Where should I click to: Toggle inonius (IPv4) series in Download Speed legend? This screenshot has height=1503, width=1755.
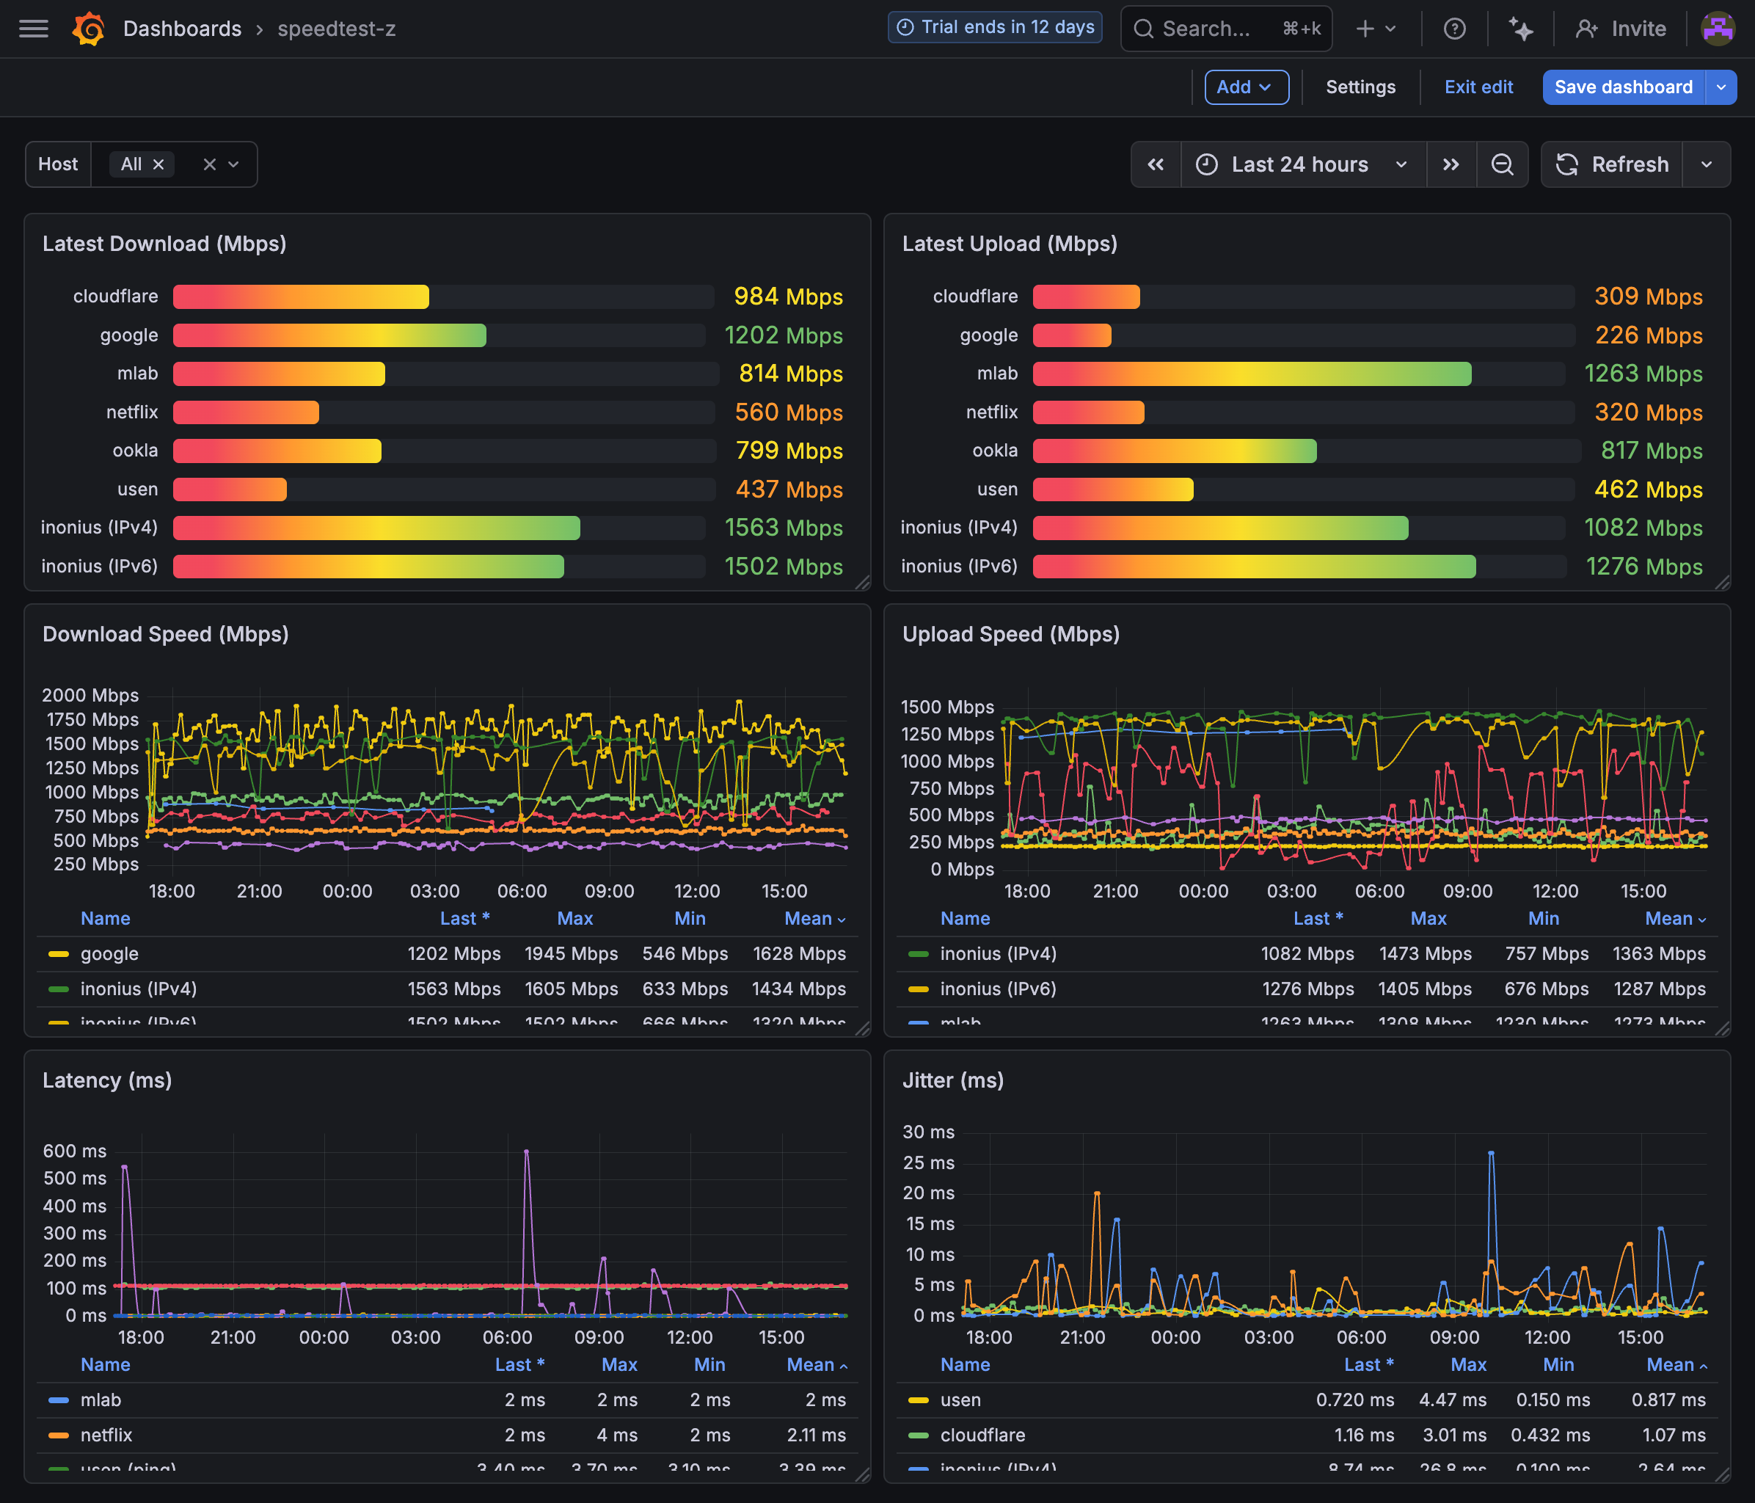tap(138, 989)
